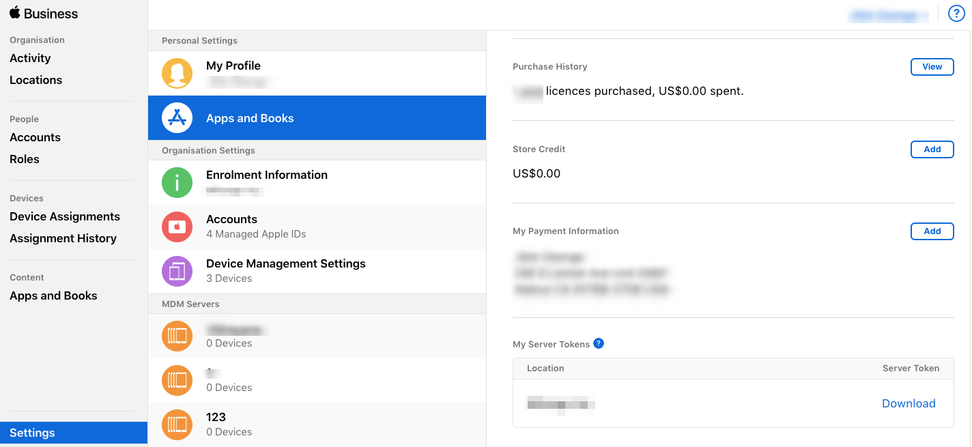
Task: Open Device Assignments
Action: point(65,216)
